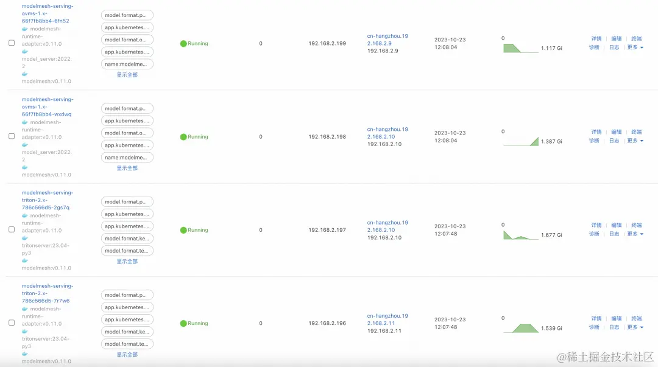The width and height of the screenshot is (658, 367).
Task: Click Docker icon beside modelmesh-runtime-adapter in pod wxdwq
Action: click(25, 122)
